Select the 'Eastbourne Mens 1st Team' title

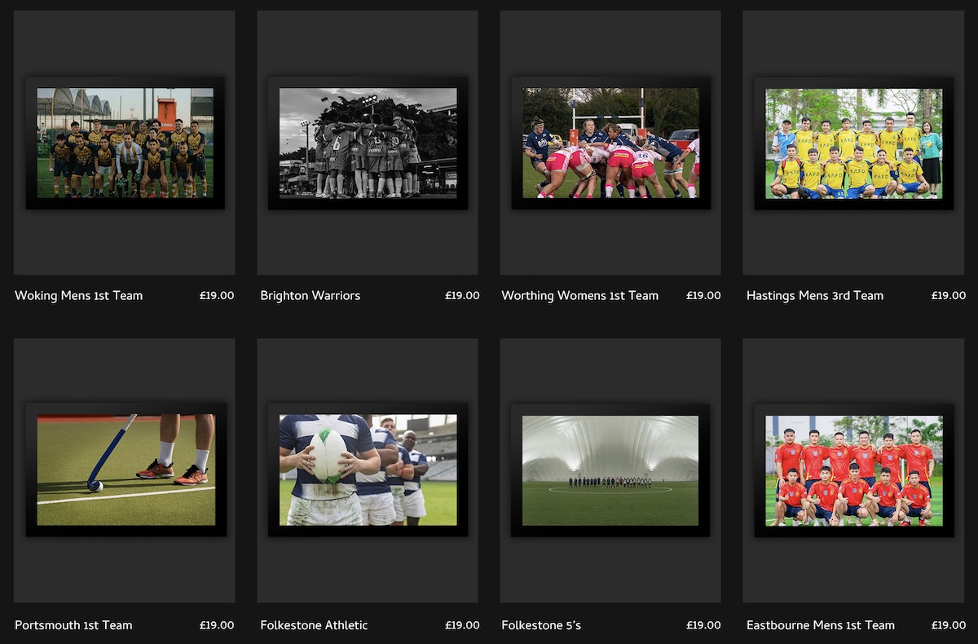pyautogui.click(x=821, y=625)
